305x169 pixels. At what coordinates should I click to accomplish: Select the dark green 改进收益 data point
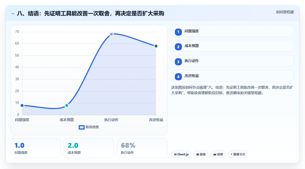[x=156, y=46]
